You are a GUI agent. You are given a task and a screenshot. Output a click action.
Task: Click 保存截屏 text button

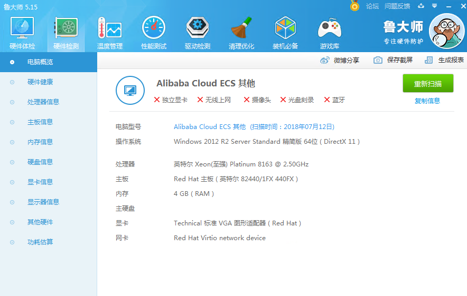400,60
